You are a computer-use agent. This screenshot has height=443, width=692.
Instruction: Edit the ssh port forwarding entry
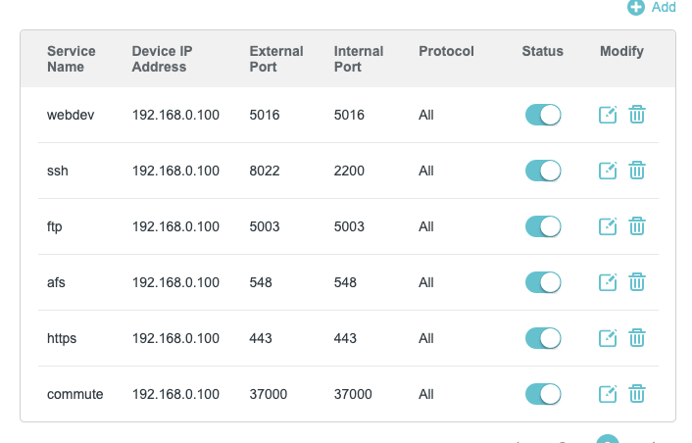608,171
